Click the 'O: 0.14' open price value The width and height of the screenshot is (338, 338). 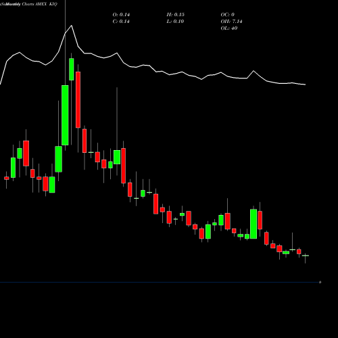[x=121, y=15]
